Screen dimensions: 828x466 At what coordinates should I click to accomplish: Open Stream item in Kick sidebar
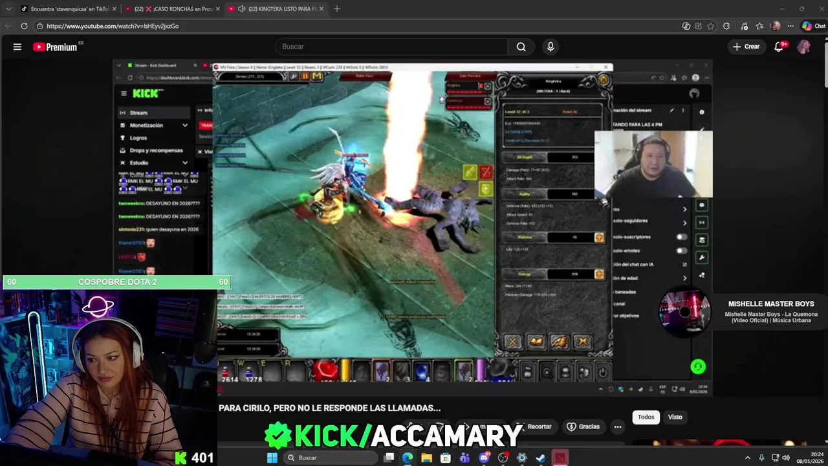pyautogui.click(x=154, y=113)
